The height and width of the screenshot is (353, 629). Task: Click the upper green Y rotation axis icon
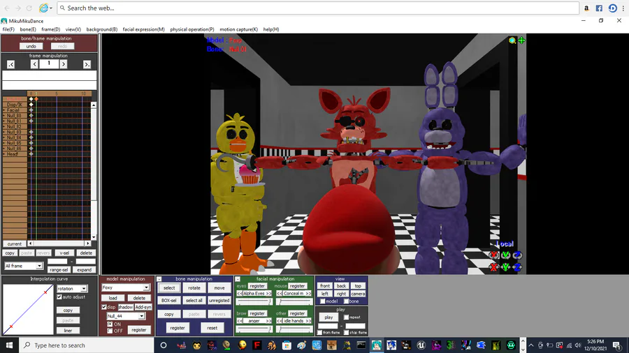[506, 255]
